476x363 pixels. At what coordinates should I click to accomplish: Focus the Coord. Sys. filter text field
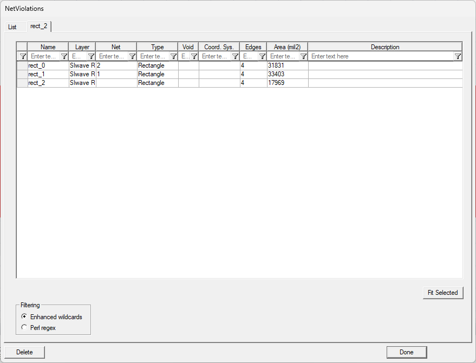click(215, 56)
